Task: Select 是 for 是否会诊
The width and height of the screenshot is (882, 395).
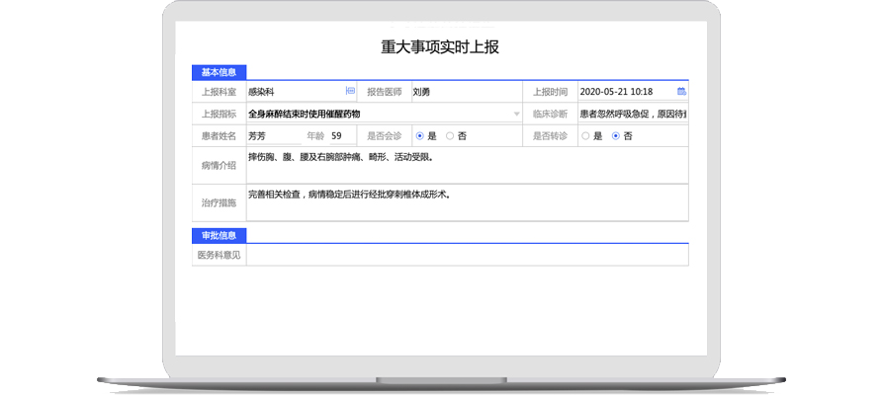Action: (x=420, y=136)
